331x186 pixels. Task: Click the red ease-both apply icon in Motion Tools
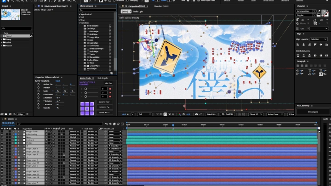coord(110,96)
